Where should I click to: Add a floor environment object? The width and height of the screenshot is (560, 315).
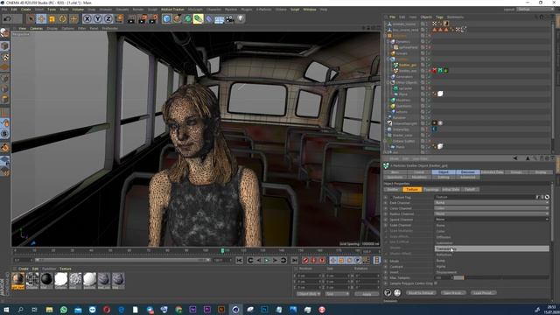point(220,18)
